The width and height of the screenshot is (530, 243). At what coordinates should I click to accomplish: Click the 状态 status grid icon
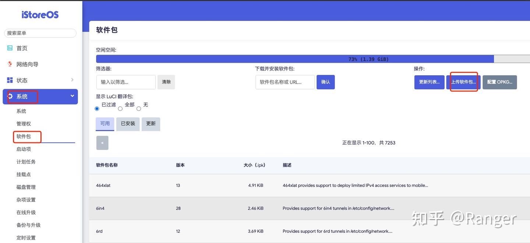(x=10, y=80)
